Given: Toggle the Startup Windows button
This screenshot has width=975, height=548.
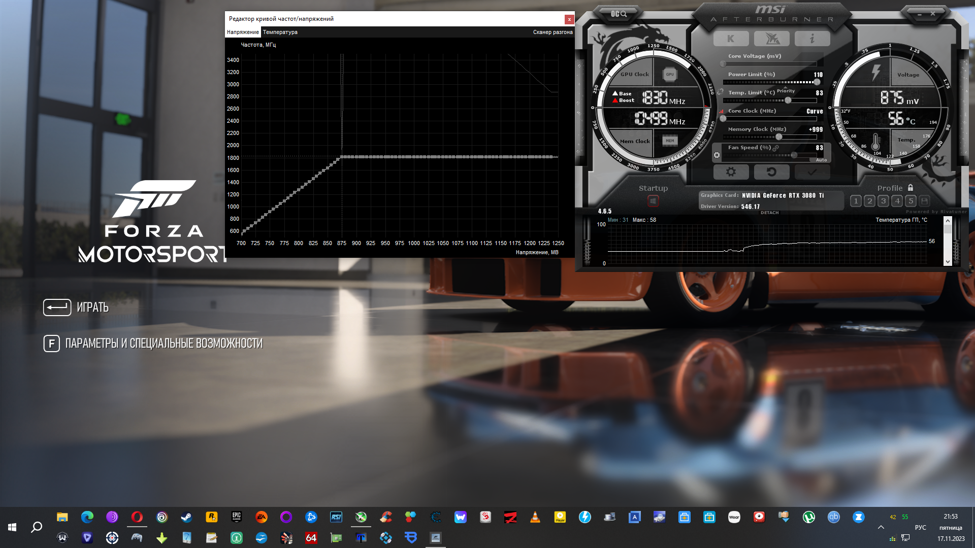Looking at the screenshot, I should click(653, 201).
